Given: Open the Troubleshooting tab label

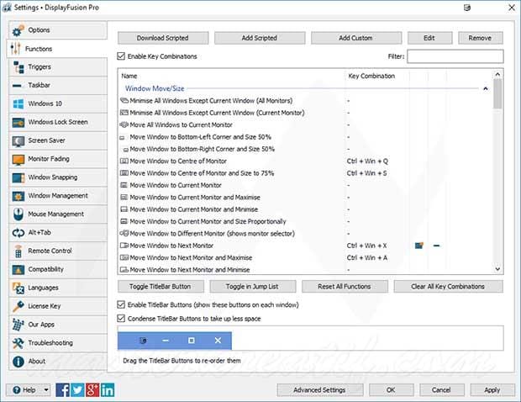Looking at the screenshot, I should pos(50,343).
